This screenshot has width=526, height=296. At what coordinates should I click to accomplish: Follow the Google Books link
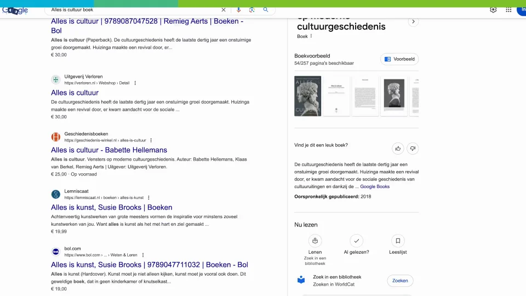click(x=375, y=186)
